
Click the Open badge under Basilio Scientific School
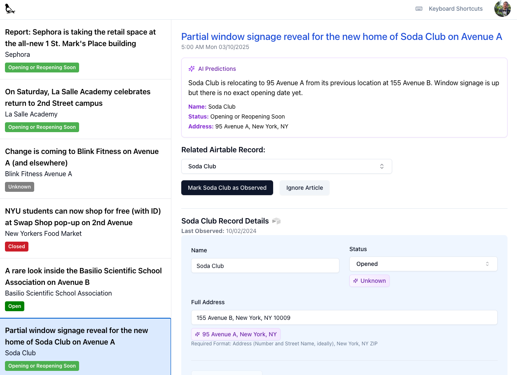14,306
